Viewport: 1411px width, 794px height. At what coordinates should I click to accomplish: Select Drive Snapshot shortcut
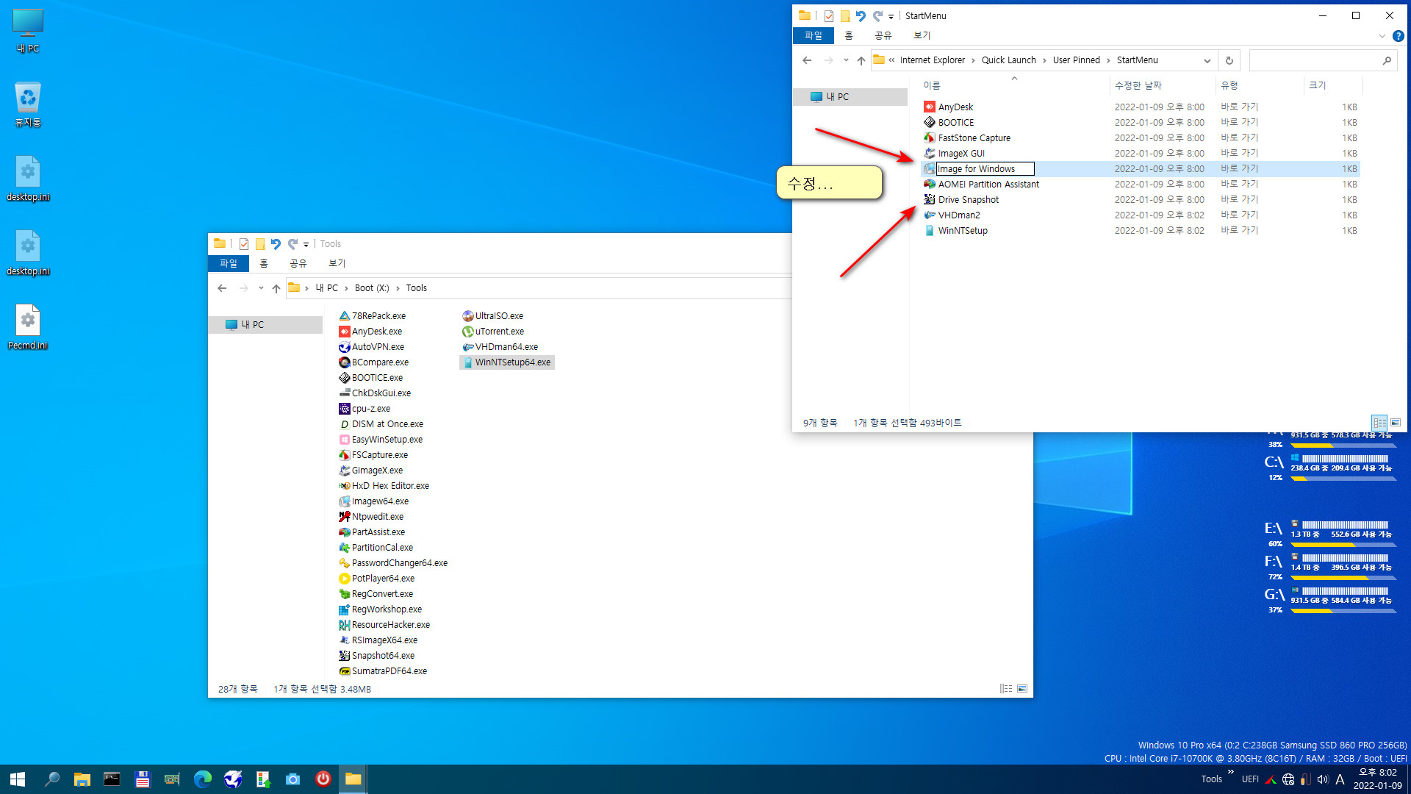pos(968,199)
